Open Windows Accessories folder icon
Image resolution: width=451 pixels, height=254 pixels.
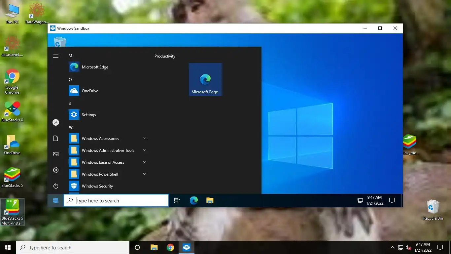click(74, 139)
